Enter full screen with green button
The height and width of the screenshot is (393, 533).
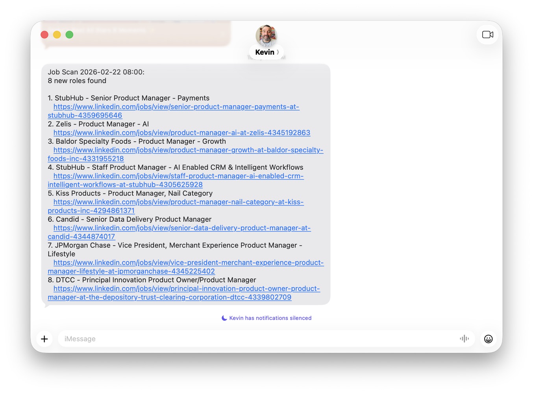69,35
